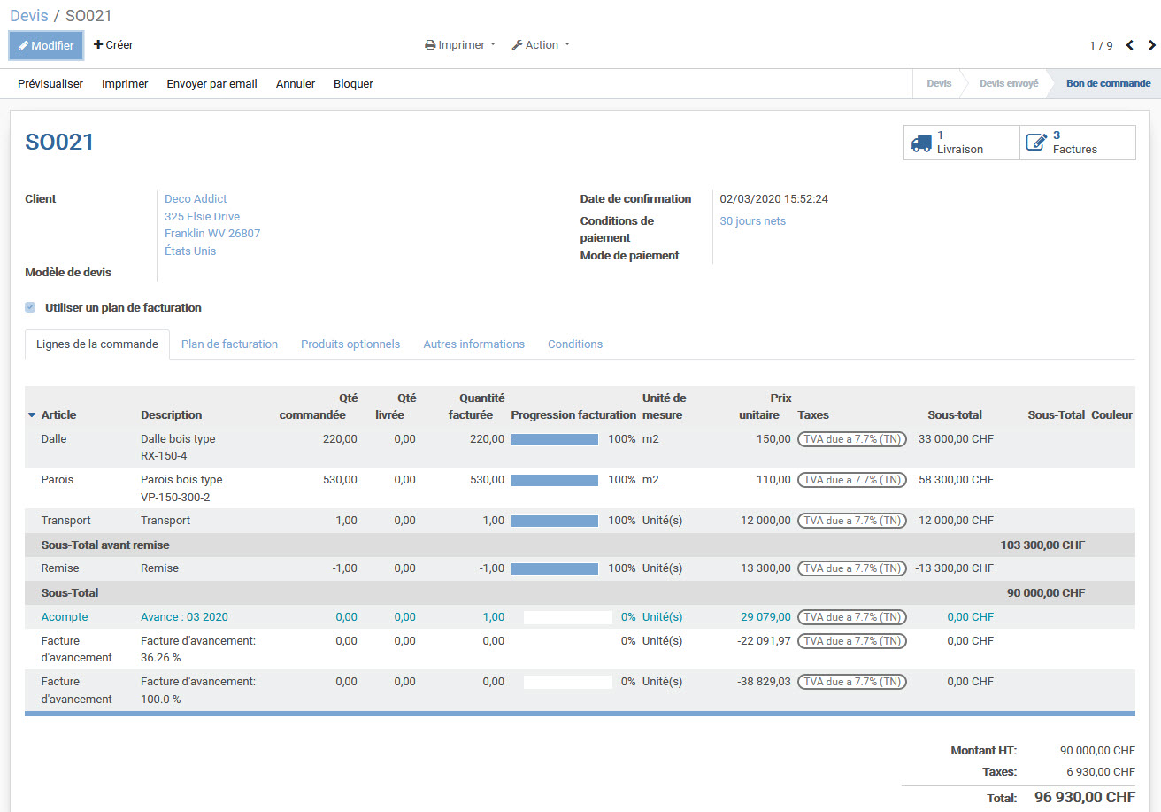
Task: Open the Produits optionnels tab
Action: click(x=350, y=344)
